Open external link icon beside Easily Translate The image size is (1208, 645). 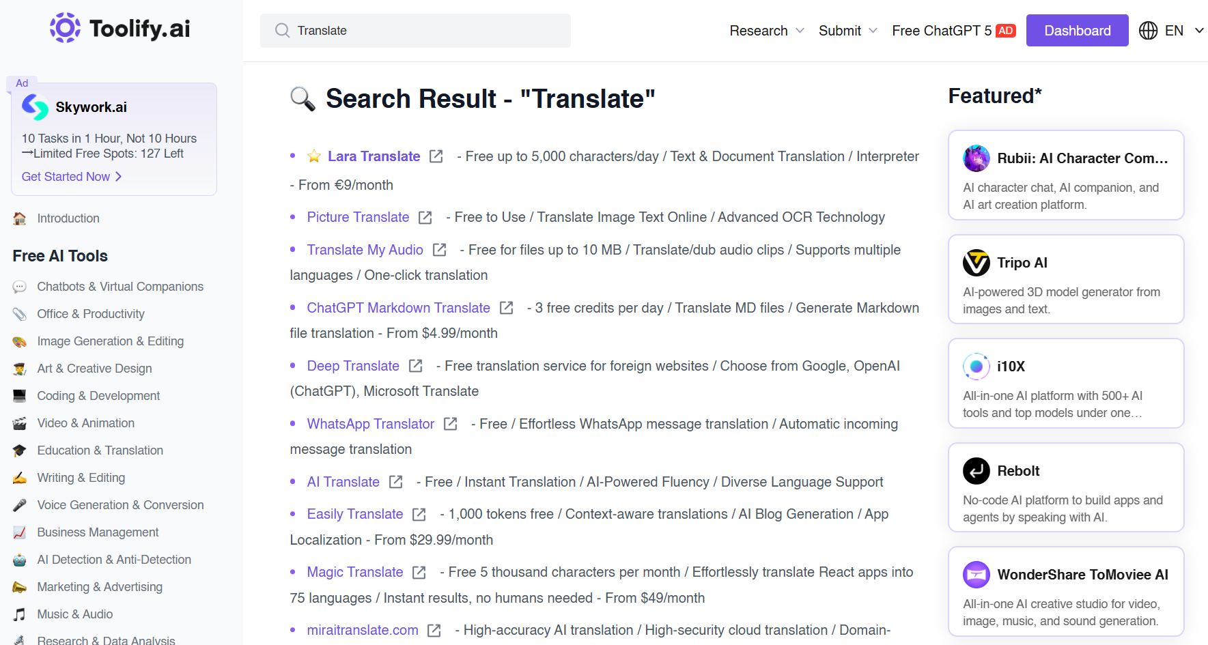419,514
